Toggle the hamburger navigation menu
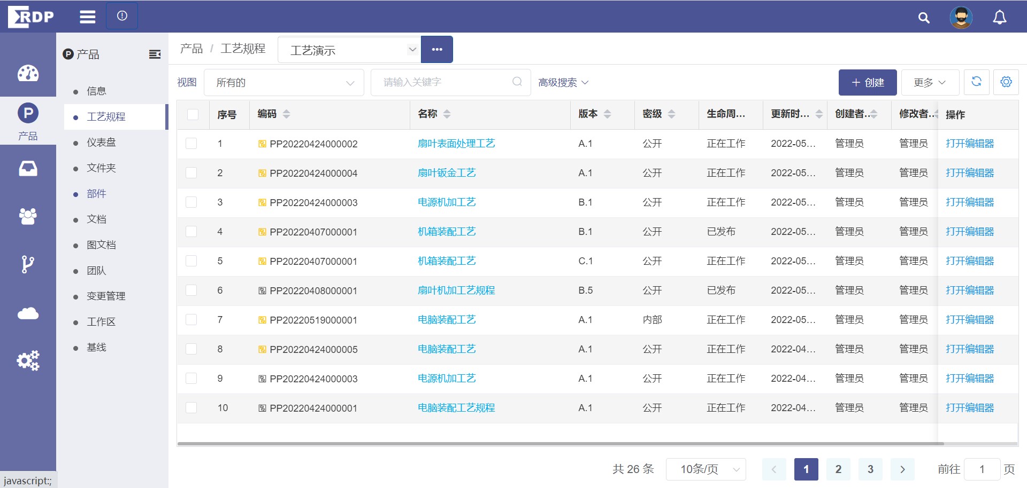 (x=87, y=17)
